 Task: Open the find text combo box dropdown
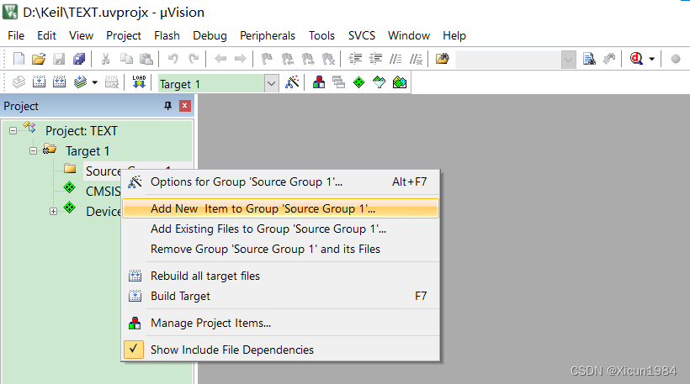(x=568, y=60)
